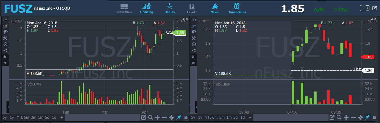Screen dimensions: 380x123
Task: Open the Time&Sales tab
Action: point(237,9)
